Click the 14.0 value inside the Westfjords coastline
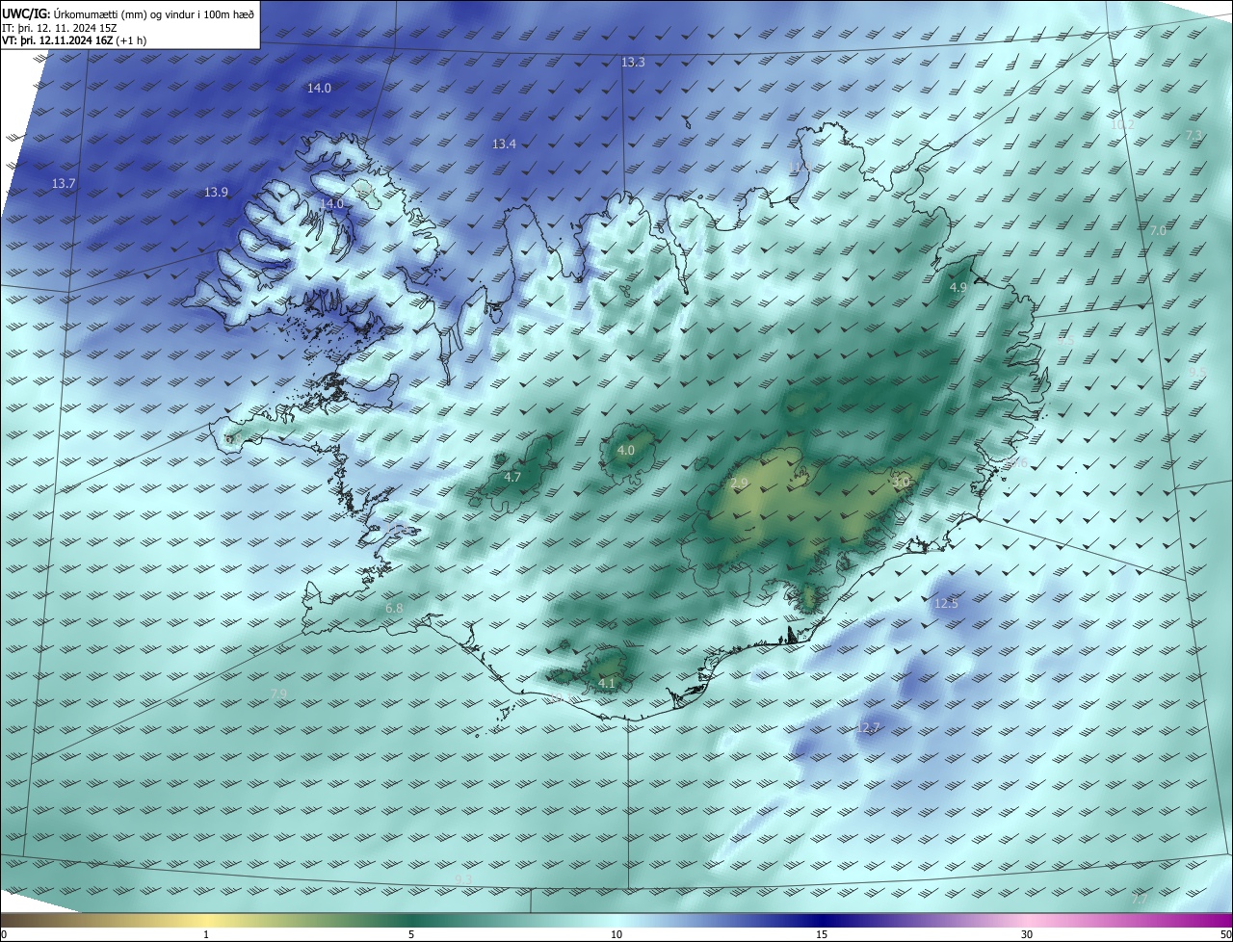Viewport: 1233px width, 942px height. pyautogui.click(x=331, y=204)
